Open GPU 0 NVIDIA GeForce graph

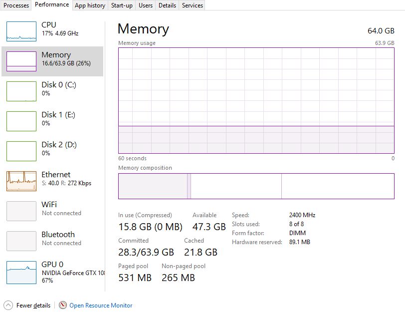(x=21, y=272)
